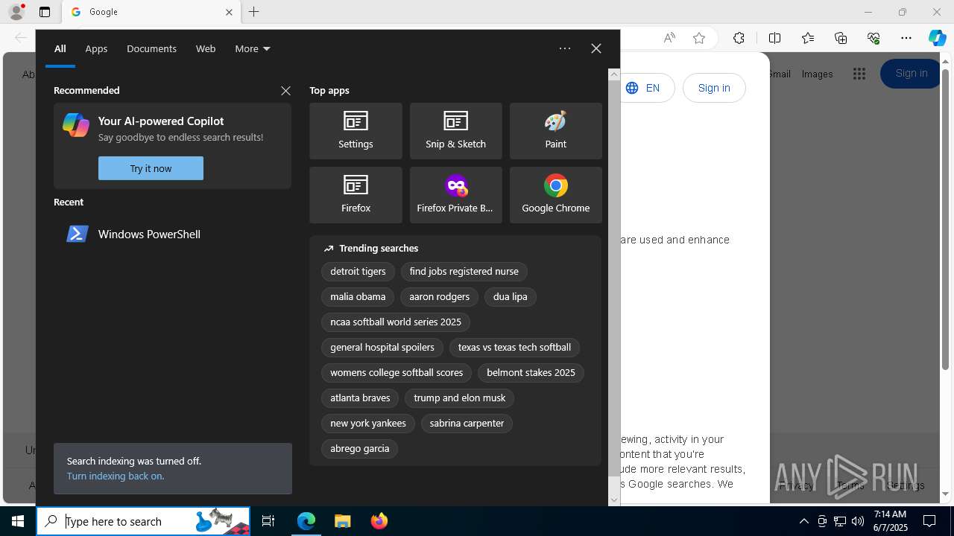Viewport: 954px width, 536px height.
Task: Open the Edge Copilot sidebar icon
Action: point(937,38)
